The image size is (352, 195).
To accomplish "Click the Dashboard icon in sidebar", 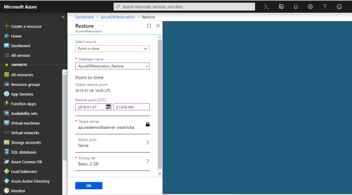I will click(x=6, y=46).
